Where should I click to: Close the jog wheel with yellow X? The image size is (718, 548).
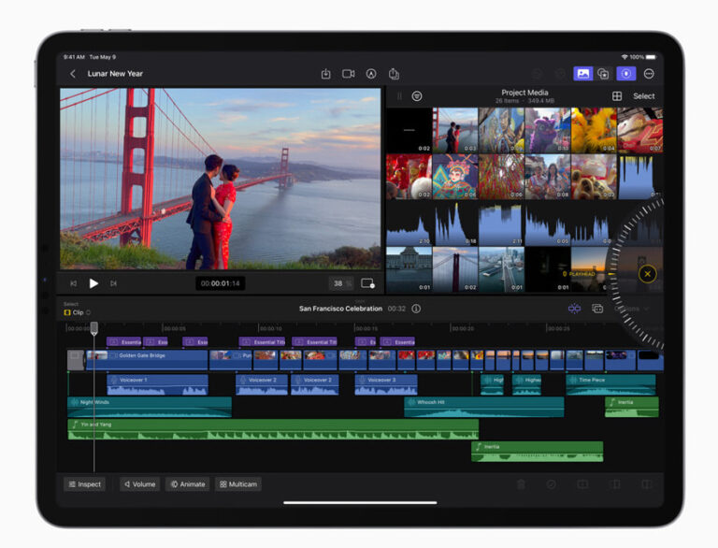(647, 274)
